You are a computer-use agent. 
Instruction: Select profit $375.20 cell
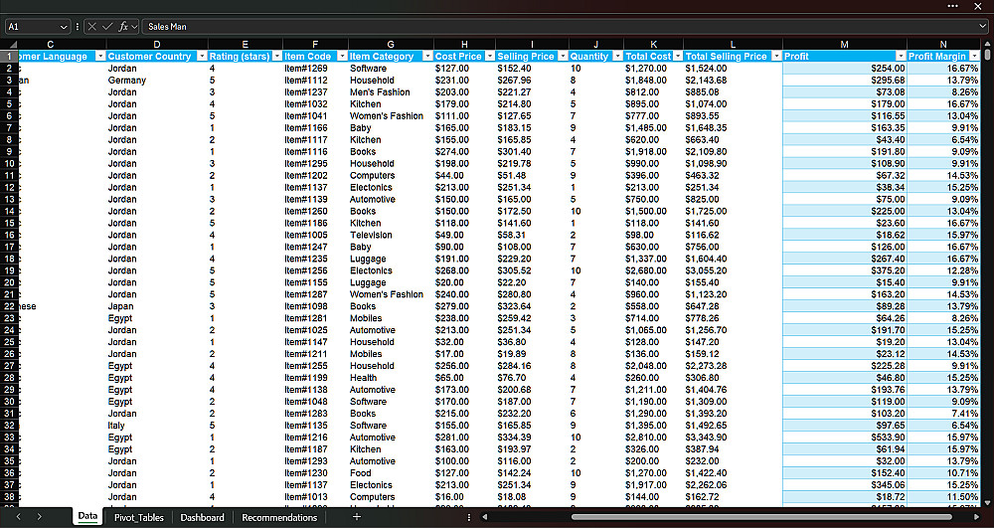point(844,270)
